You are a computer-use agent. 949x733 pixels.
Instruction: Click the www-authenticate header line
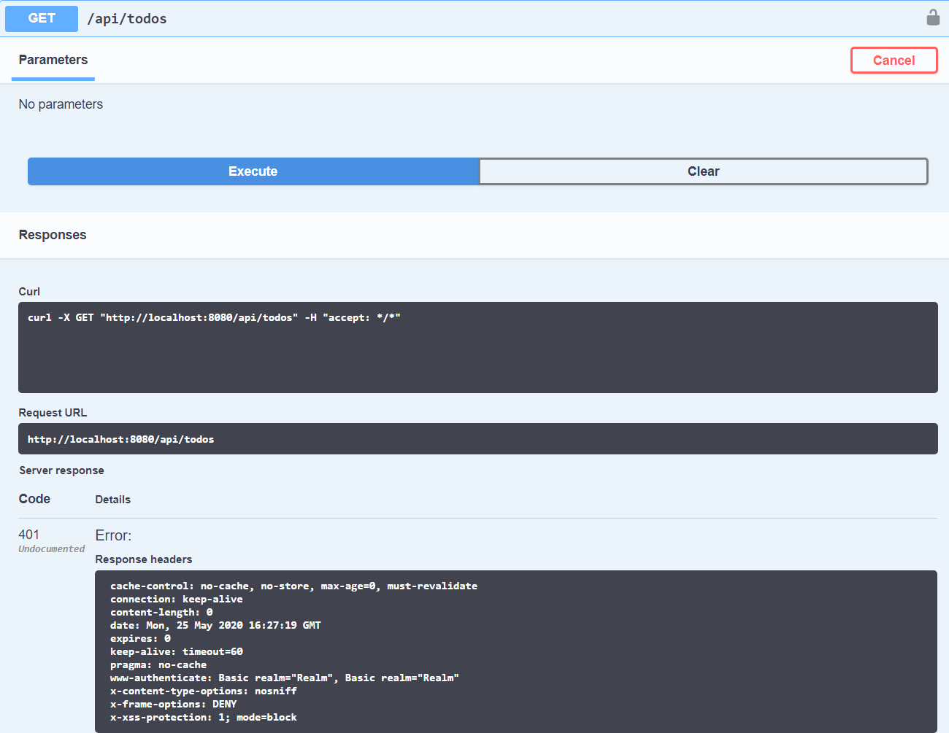(285, 678)
